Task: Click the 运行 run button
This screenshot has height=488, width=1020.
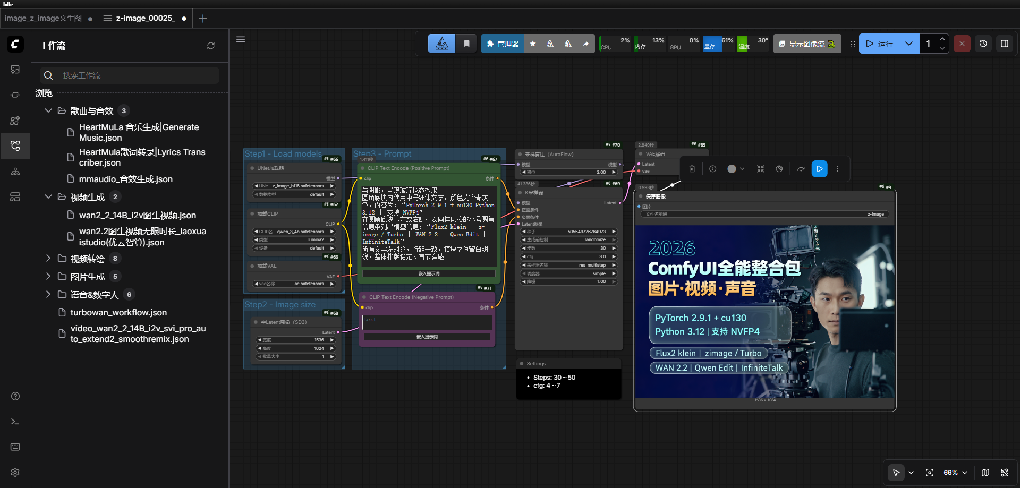Action: (880, 44)
